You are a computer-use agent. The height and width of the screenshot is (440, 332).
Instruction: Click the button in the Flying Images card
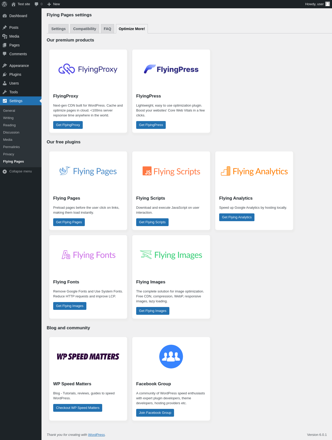153,311
